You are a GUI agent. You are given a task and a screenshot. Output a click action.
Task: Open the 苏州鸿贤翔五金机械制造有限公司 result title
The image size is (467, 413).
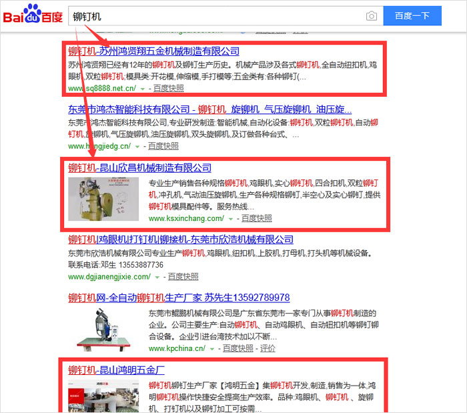coord(153,51)
